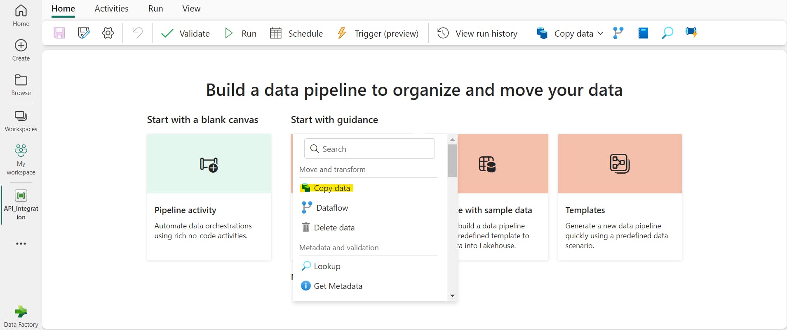Open the Schedule option
The width and height of the screenshot is (787, 330).
pos(296,33)
